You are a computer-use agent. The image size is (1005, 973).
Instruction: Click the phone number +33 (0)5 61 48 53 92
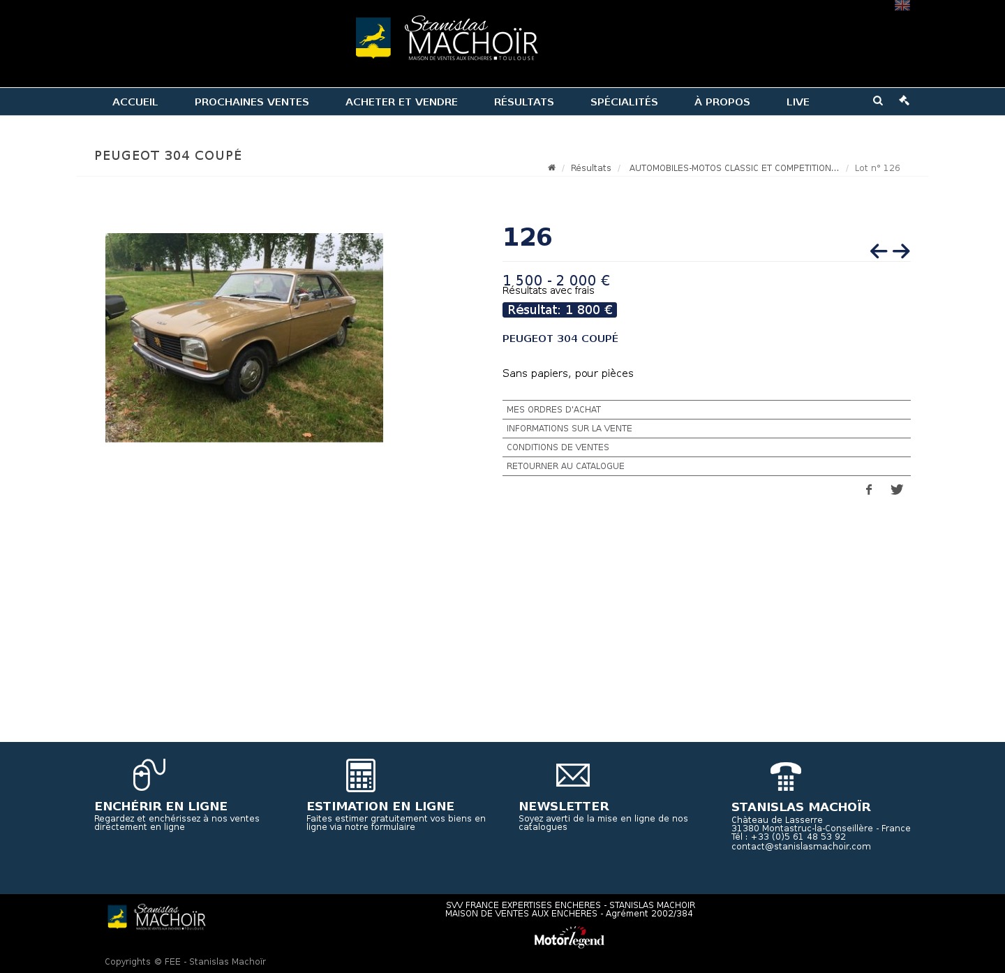point(798,837)
